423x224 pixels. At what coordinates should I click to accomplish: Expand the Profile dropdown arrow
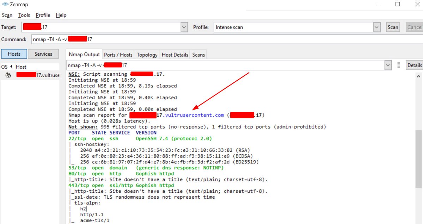pos(377,27)
